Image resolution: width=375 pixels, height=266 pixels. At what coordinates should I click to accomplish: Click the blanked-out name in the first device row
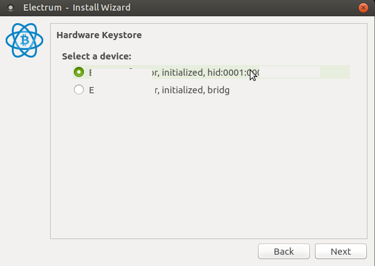click(x=121, y=73)
